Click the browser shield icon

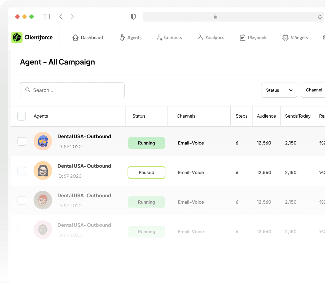[x=133, y=16]
